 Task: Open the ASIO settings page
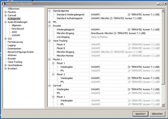pyautogui.click(x=14, y=32)
